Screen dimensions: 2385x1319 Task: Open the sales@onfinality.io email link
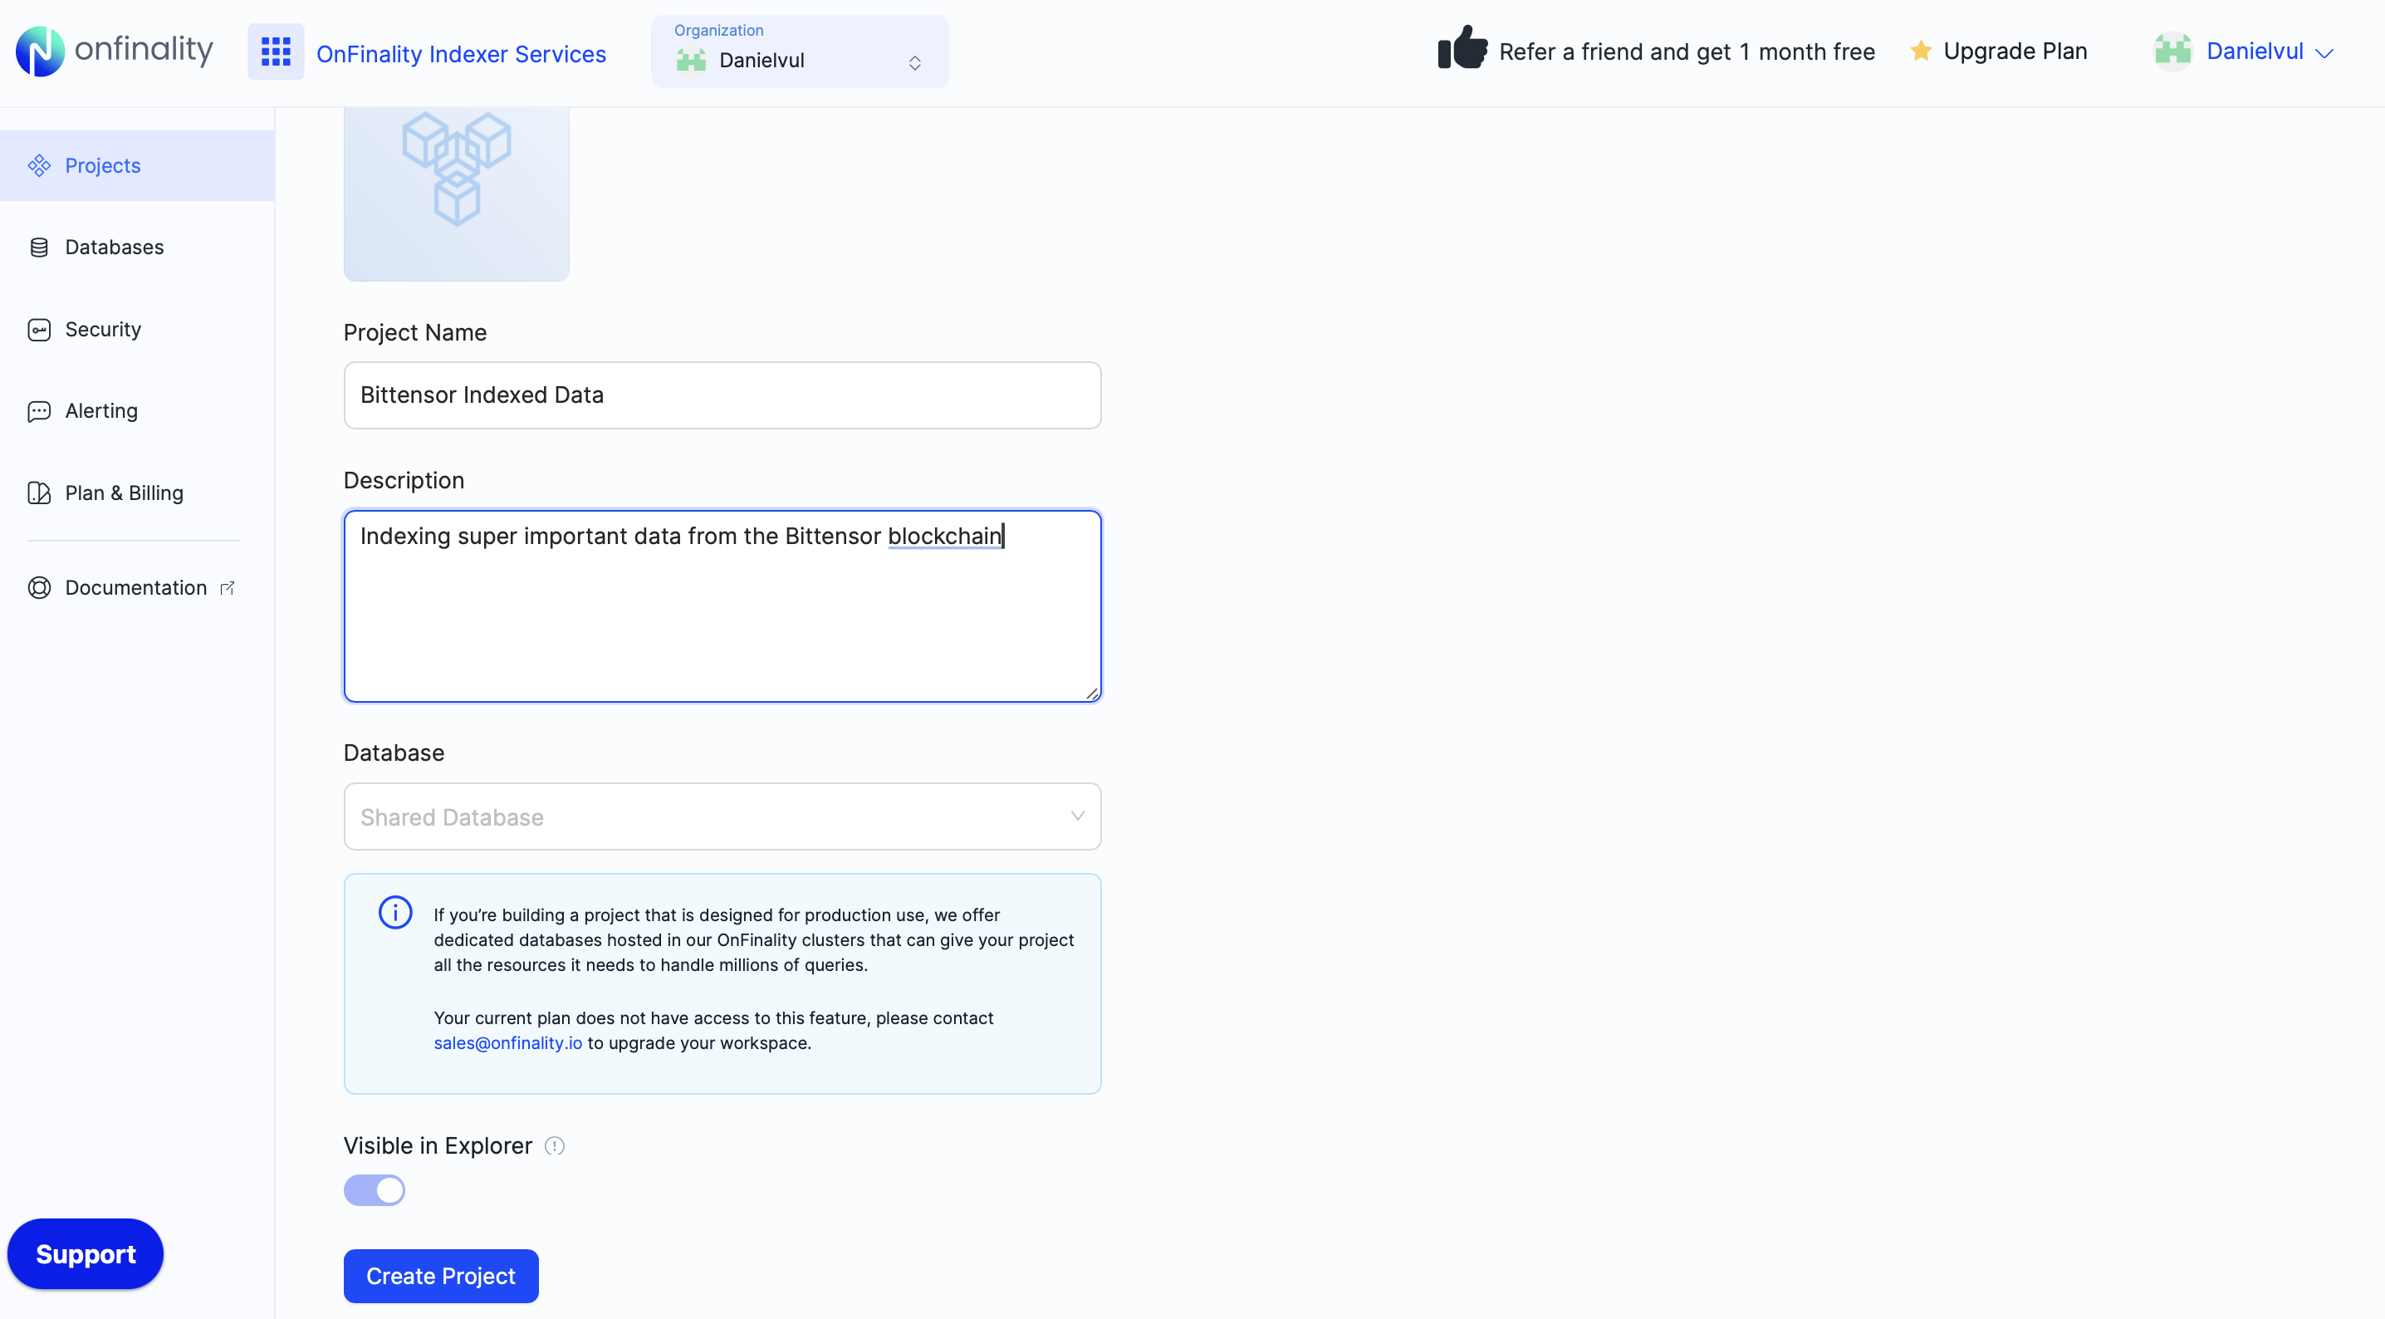[507, 1043]
